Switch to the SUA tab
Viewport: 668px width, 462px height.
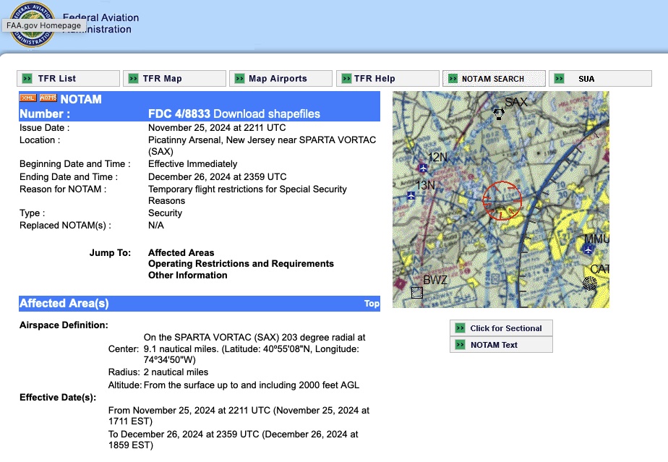(x=586, y=79)
